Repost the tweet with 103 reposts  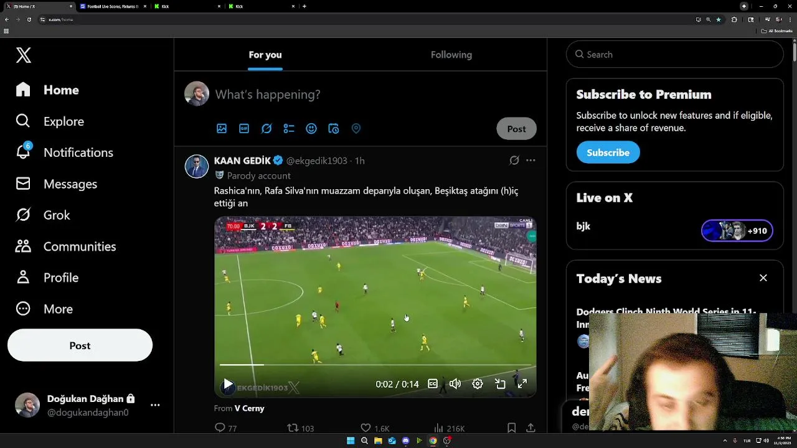click(x=300, y=428)
